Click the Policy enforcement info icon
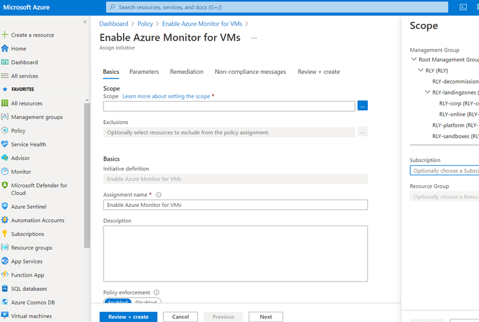The height and width of the screenshot is (322, 479). (x=156, y=292)
